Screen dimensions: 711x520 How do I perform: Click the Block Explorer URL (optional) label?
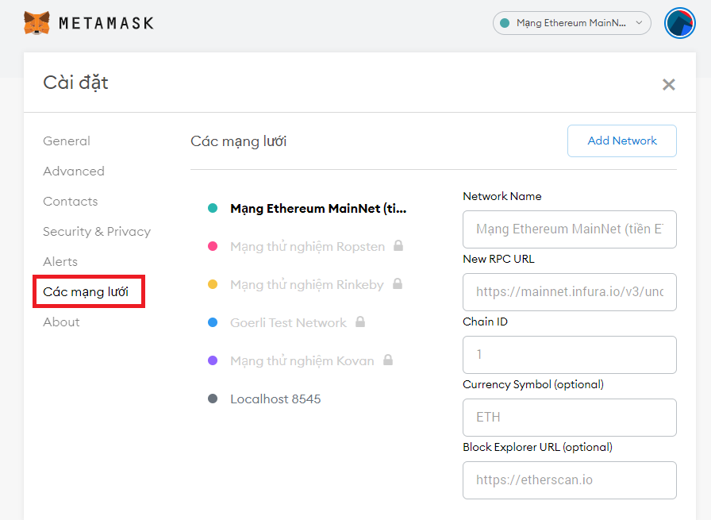point(537,447)
